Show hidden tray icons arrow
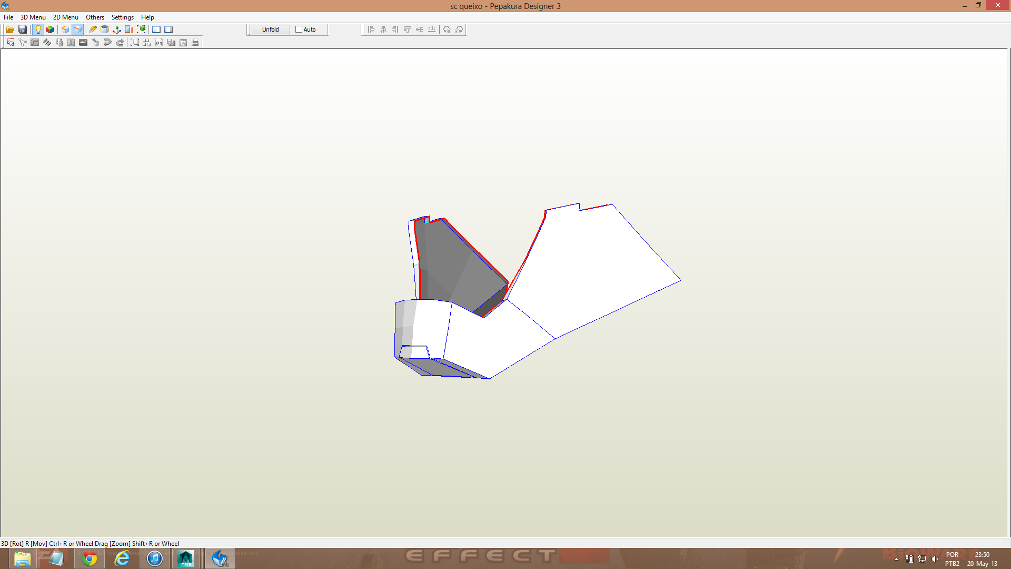This screenshot has height=569, width=1011. tap(896, 559)
